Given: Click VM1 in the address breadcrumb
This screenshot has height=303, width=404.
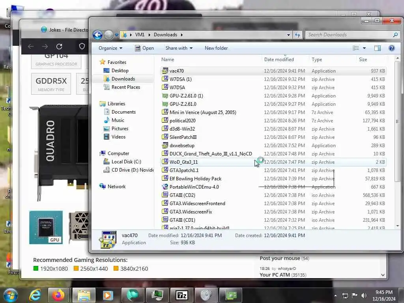Looking at the screenshot, I should coord(140,35).
